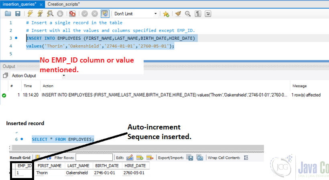The image size is (329, 180).
Task: Toggle continue-on-error red icon
Action: coord(72,14)
